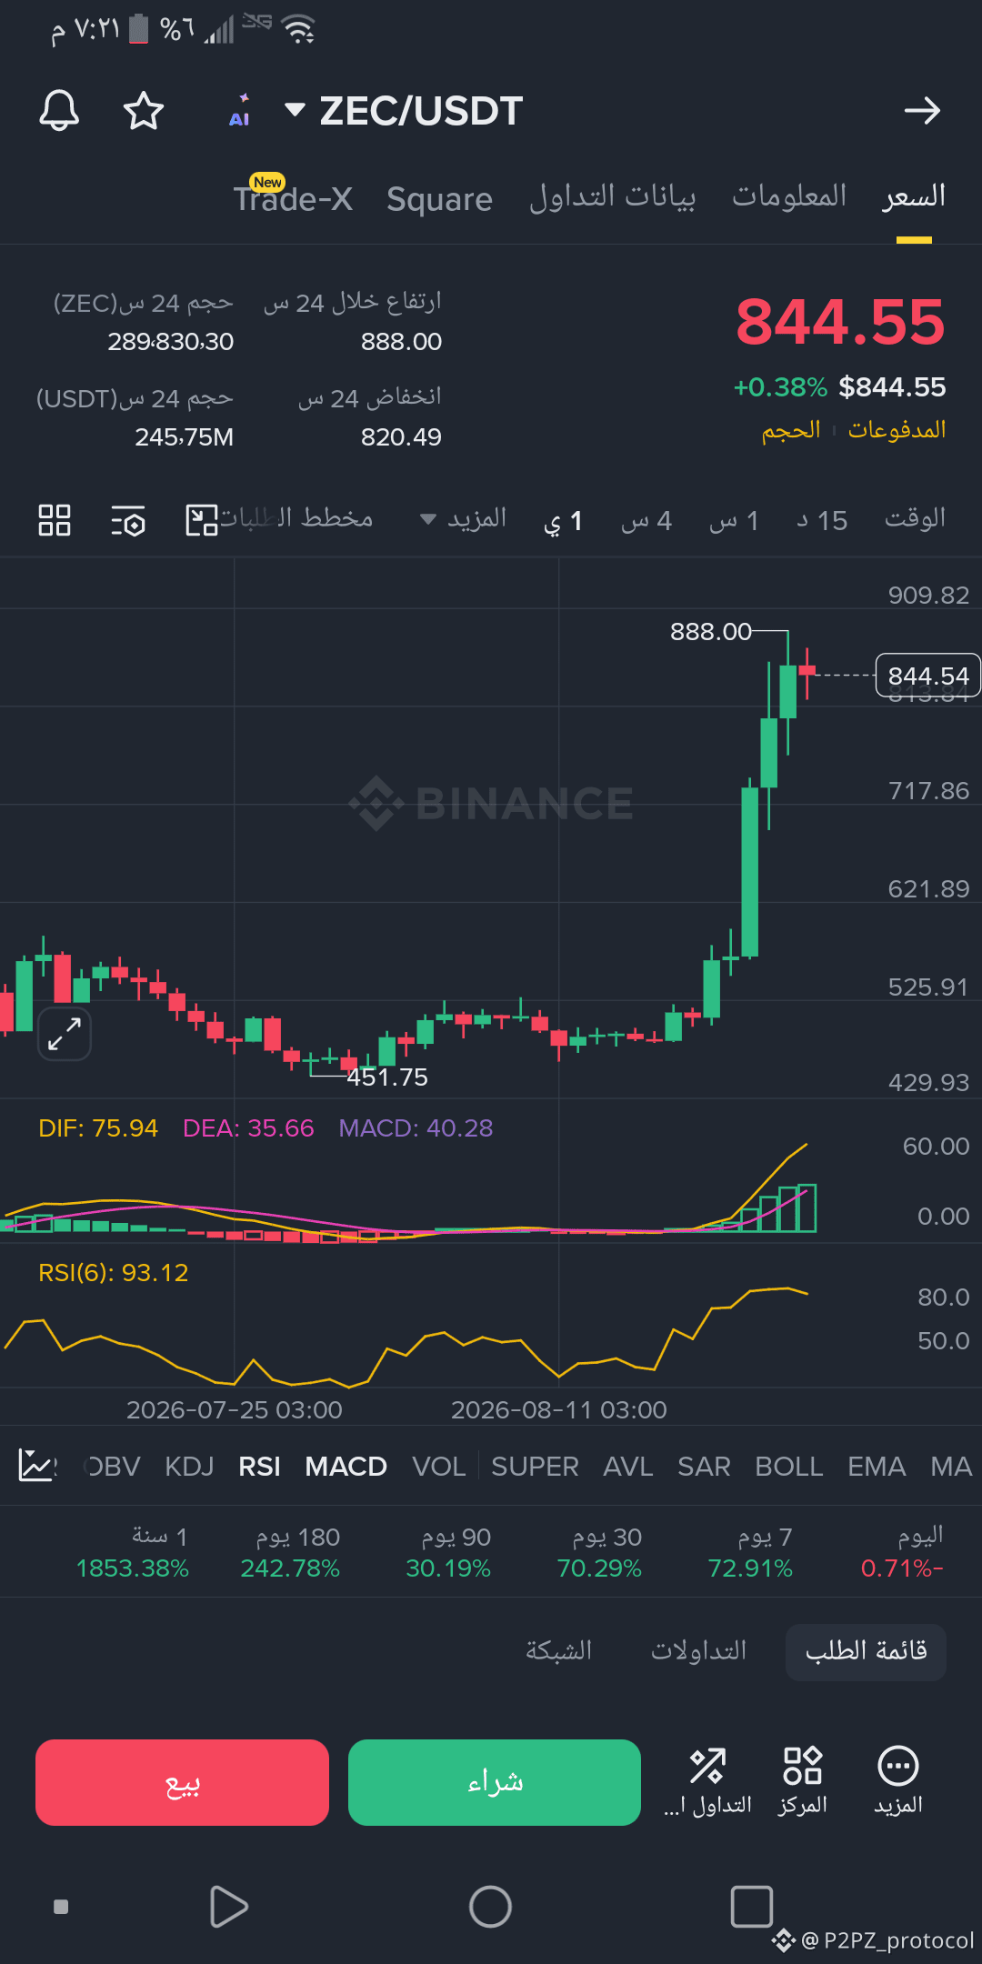Tap the 451.75 low marker

pos(387,1077)
